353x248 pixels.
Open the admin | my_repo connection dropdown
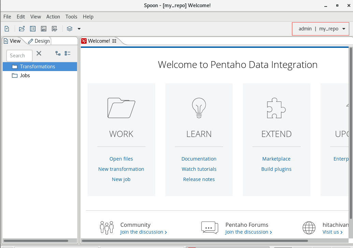(320, 29)
